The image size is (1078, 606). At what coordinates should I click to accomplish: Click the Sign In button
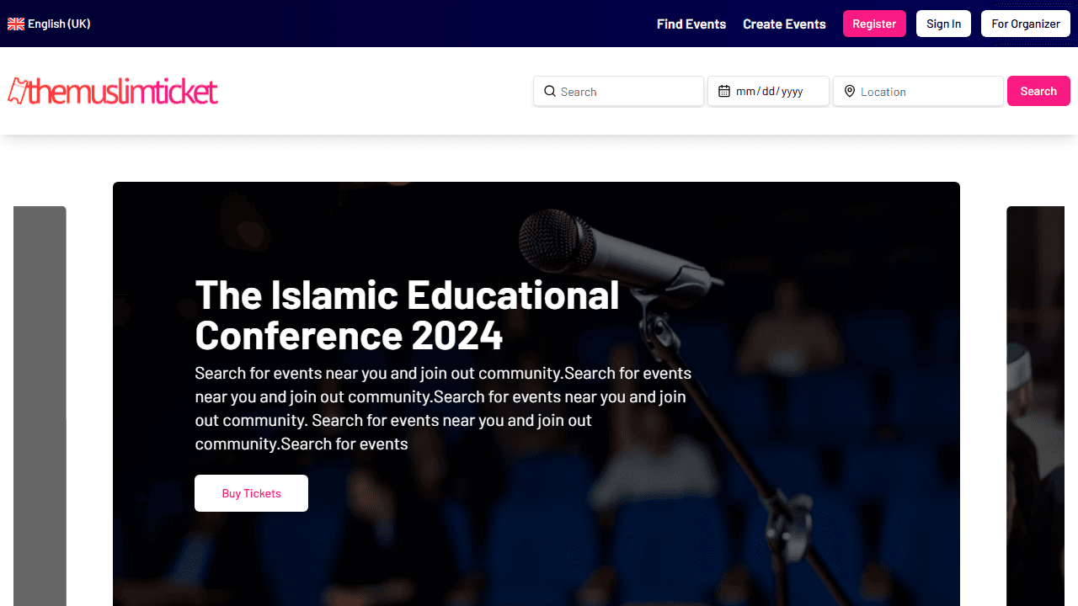pyautogui.click(x=943, y=24)
